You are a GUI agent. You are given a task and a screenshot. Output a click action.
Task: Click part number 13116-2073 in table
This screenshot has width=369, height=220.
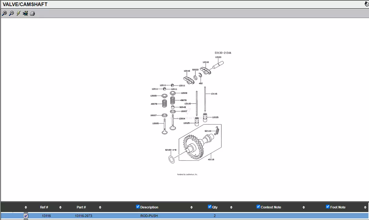point(83,216)
